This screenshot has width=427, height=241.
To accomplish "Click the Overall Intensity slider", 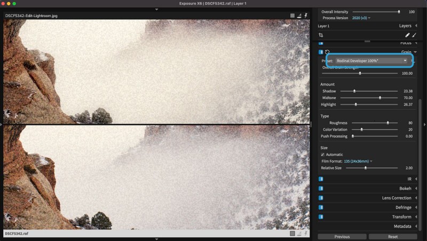I will [x=376, y=12].
